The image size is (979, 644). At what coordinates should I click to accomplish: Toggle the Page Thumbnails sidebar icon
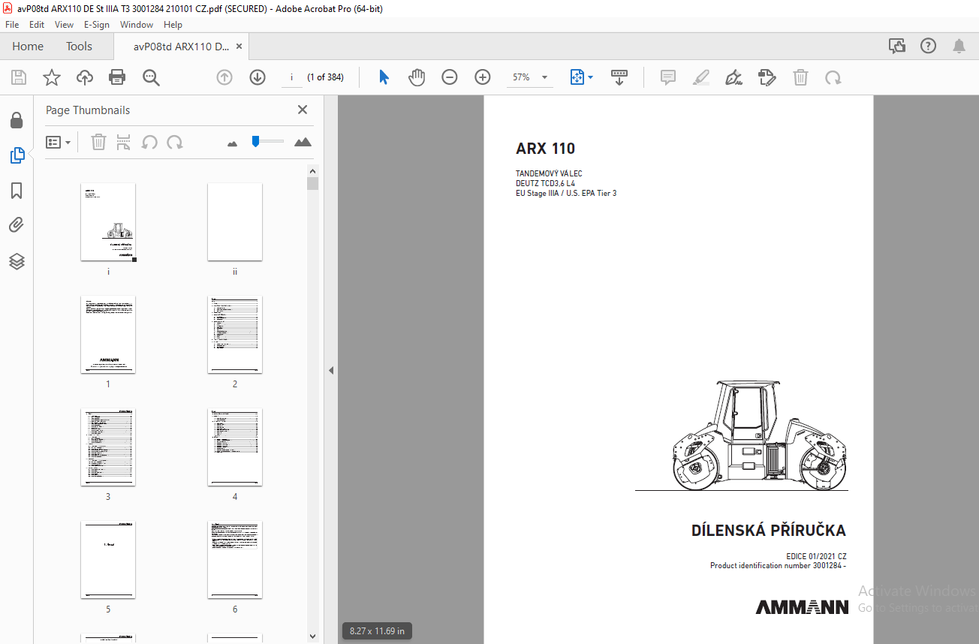[x=17, y=155]
